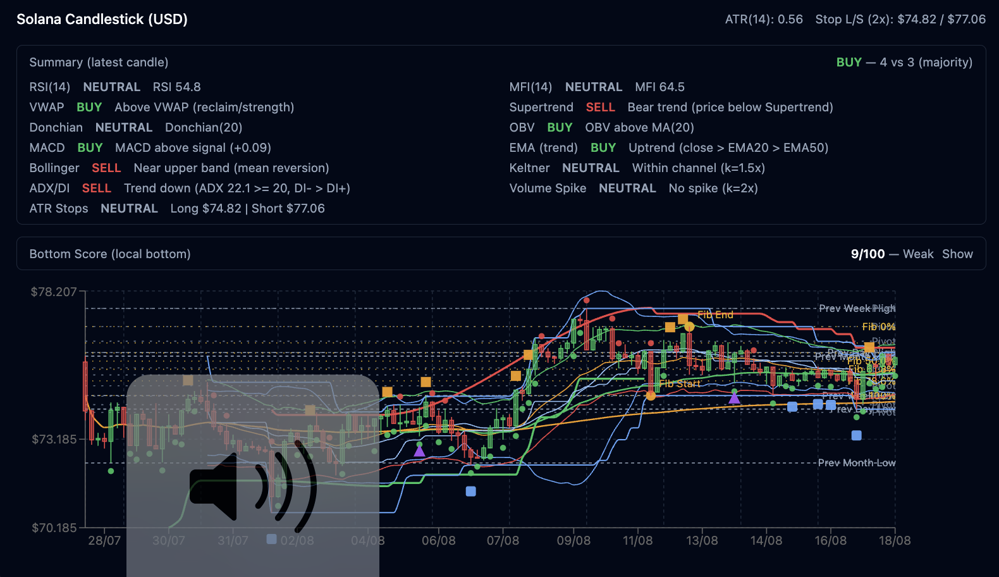Click the MACD indicator label
The image size is (999, 577).
point(47,147)
